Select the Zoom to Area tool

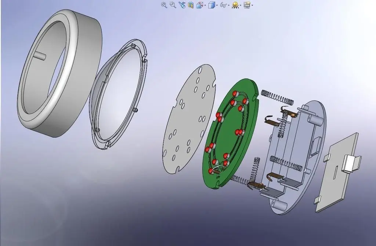click(x=173, y=5)
